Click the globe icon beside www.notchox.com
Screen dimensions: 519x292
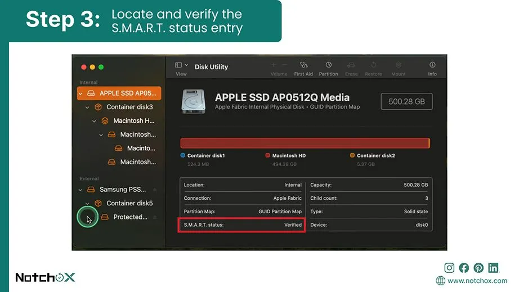441,281
